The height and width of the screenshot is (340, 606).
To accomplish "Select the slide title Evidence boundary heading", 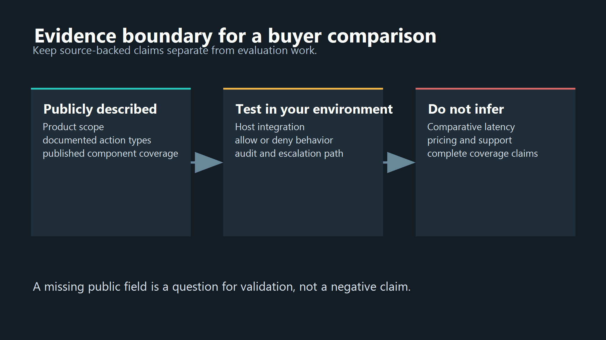I will pos(235,36).
